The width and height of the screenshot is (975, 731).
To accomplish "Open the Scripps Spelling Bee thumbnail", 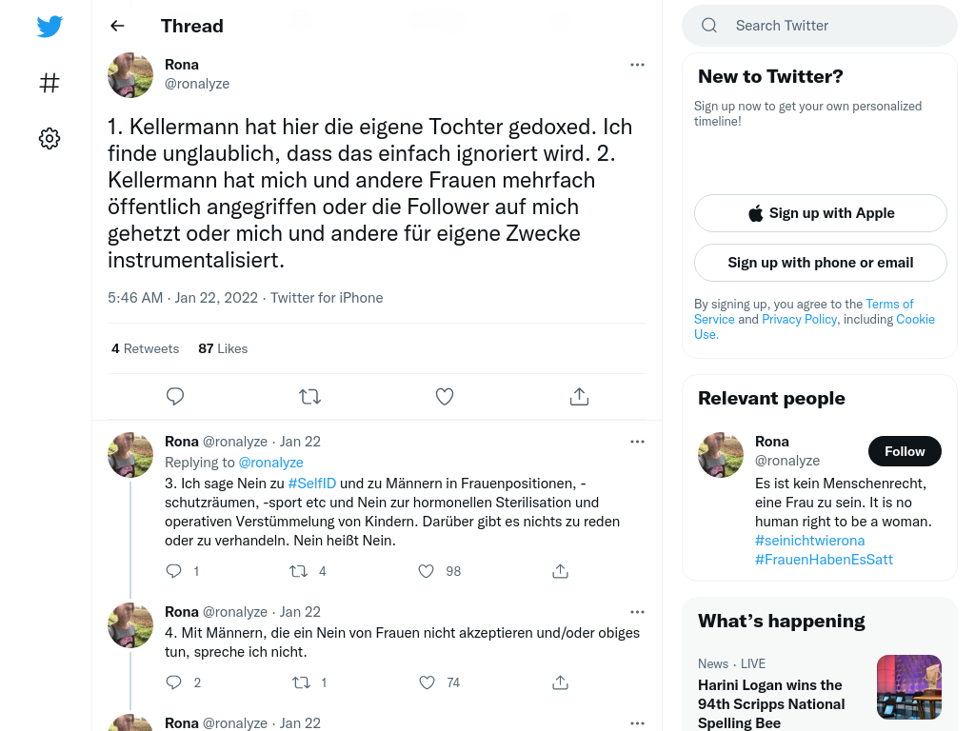I will [908, 687].
